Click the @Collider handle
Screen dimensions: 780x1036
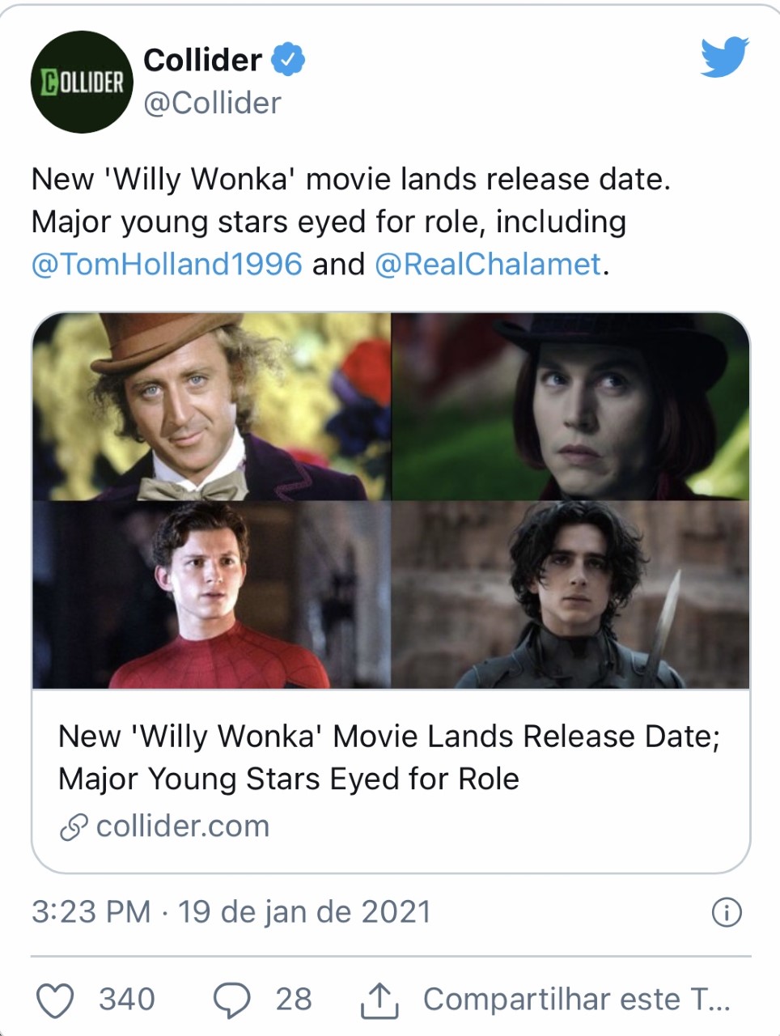point(212,103)
